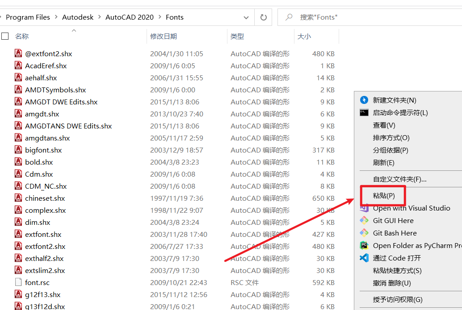Click the bigfont.shx file icon
Image resolution: width=462 pixels, height=310 pixels.
(18, 150)
